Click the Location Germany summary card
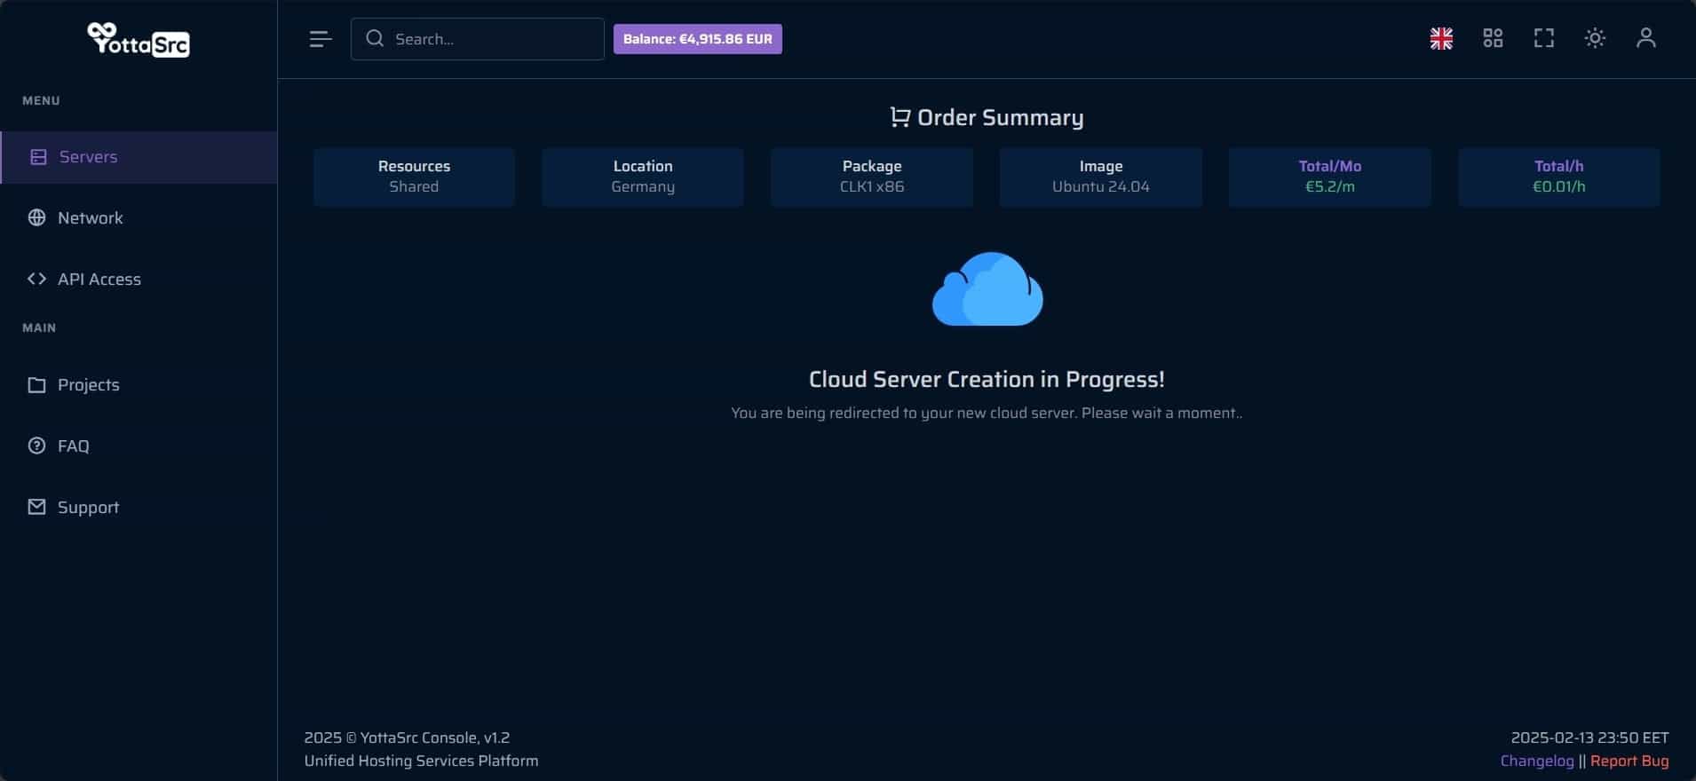Image resolution: width=1696 pixels, height=781 pixels. pos(643,177)
